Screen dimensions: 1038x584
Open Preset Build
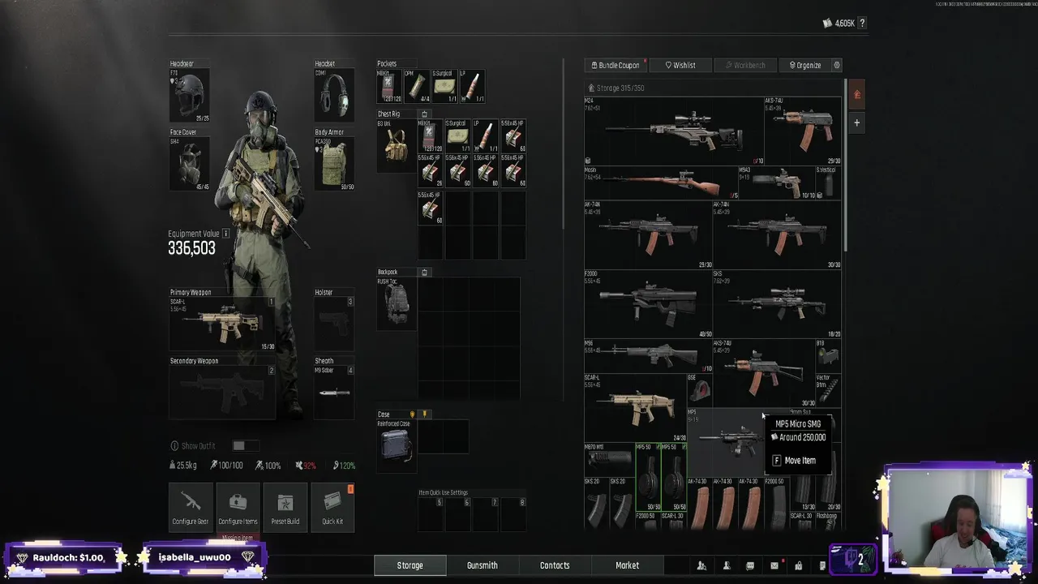pos(285,506)
